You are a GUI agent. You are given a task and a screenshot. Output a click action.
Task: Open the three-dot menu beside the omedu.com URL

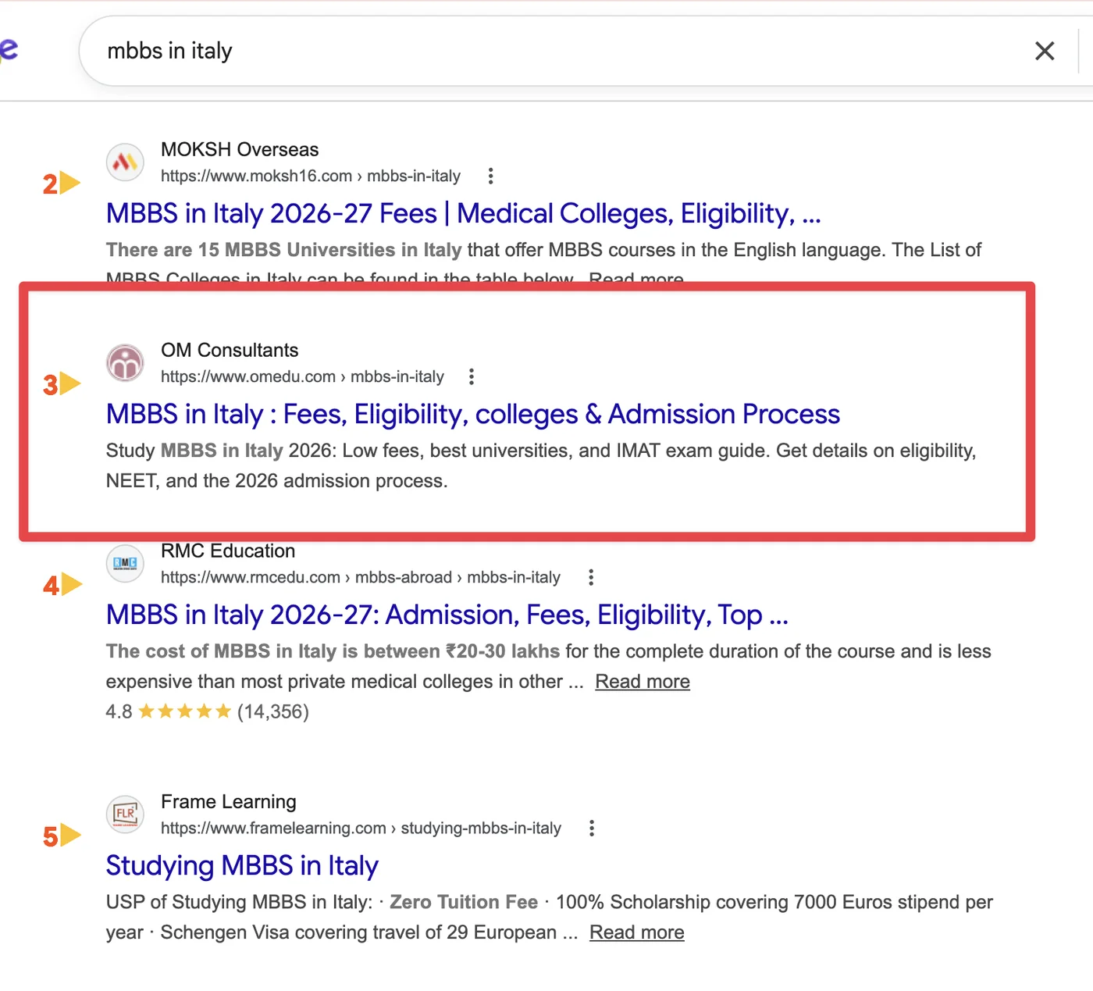(471, 377)
